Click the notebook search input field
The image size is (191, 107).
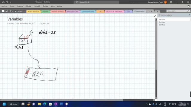coord(176,11)
